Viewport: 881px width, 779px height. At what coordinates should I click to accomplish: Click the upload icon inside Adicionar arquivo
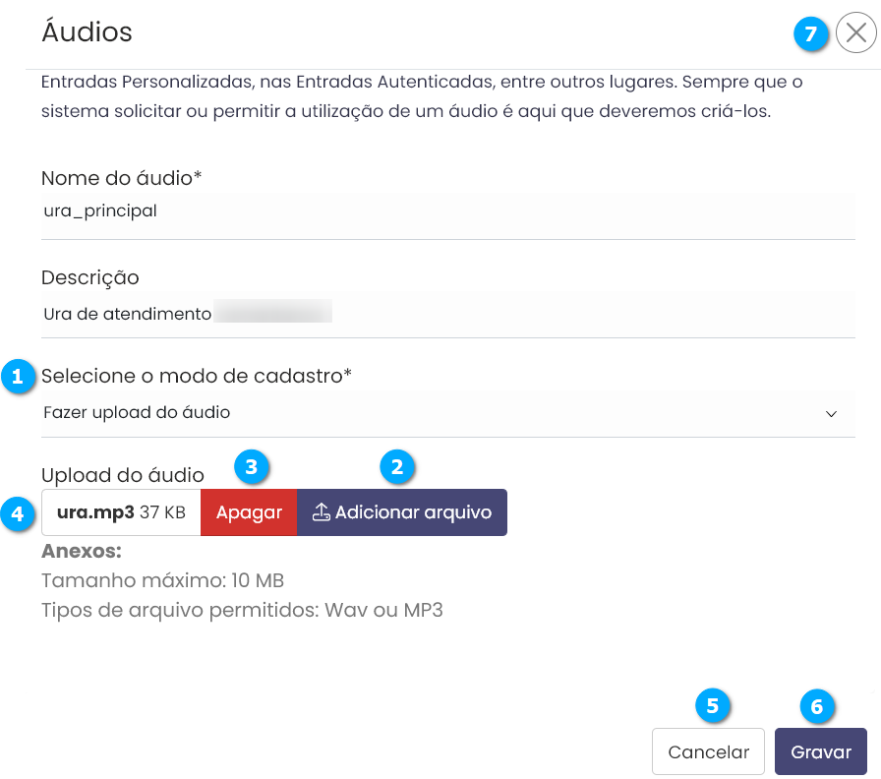click(x=322, y=512)
